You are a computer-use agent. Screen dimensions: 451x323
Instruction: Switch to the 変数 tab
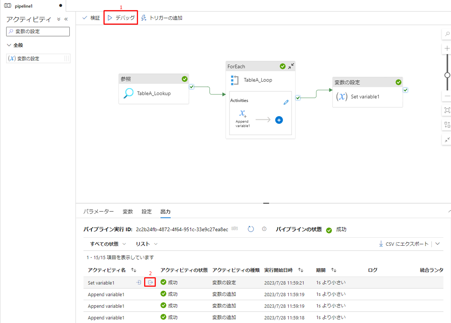127,211
